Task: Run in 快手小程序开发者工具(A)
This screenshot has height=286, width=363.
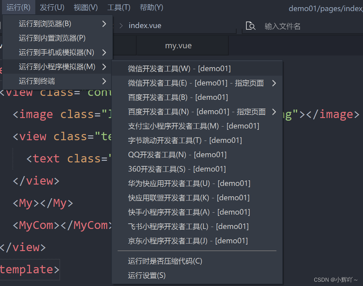Action: pyautogui.click(x=197, y=212)
